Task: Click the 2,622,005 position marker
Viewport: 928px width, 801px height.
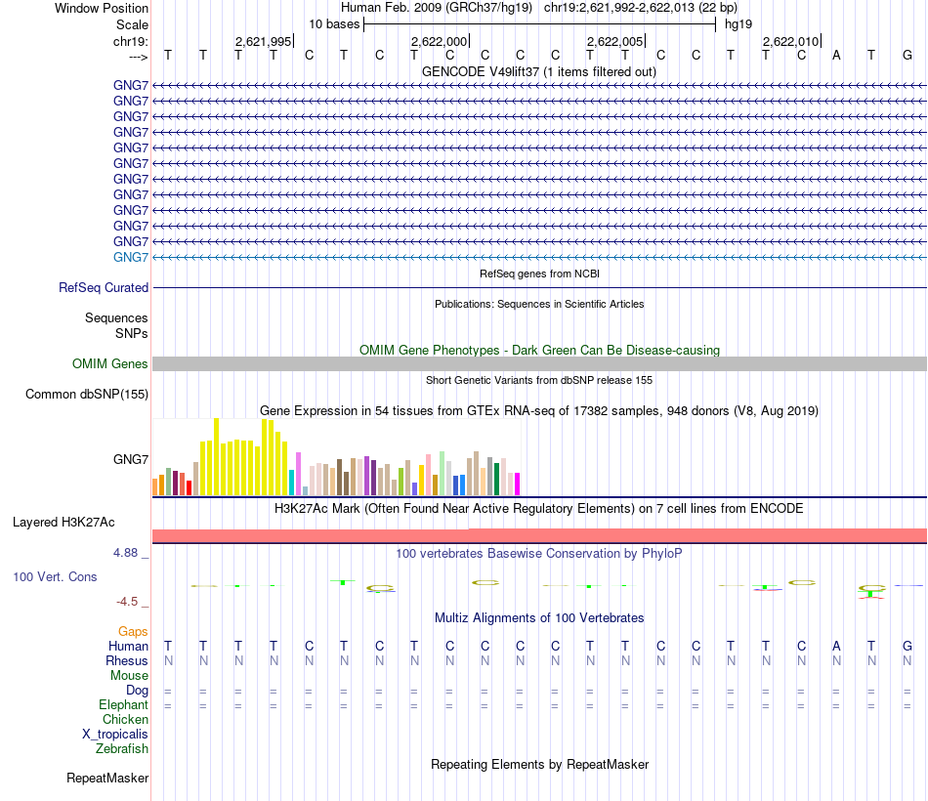Action: click(x=614, y=41)
